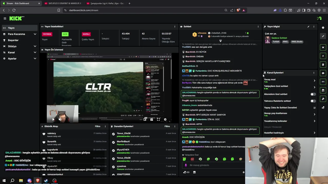Click the focus frame icon in right sidebar
This screenshot has height=184, width=328.
[323, 47]
